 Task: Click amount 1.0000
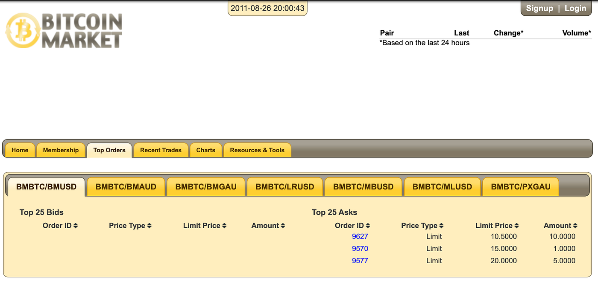(x=564, y=248)
